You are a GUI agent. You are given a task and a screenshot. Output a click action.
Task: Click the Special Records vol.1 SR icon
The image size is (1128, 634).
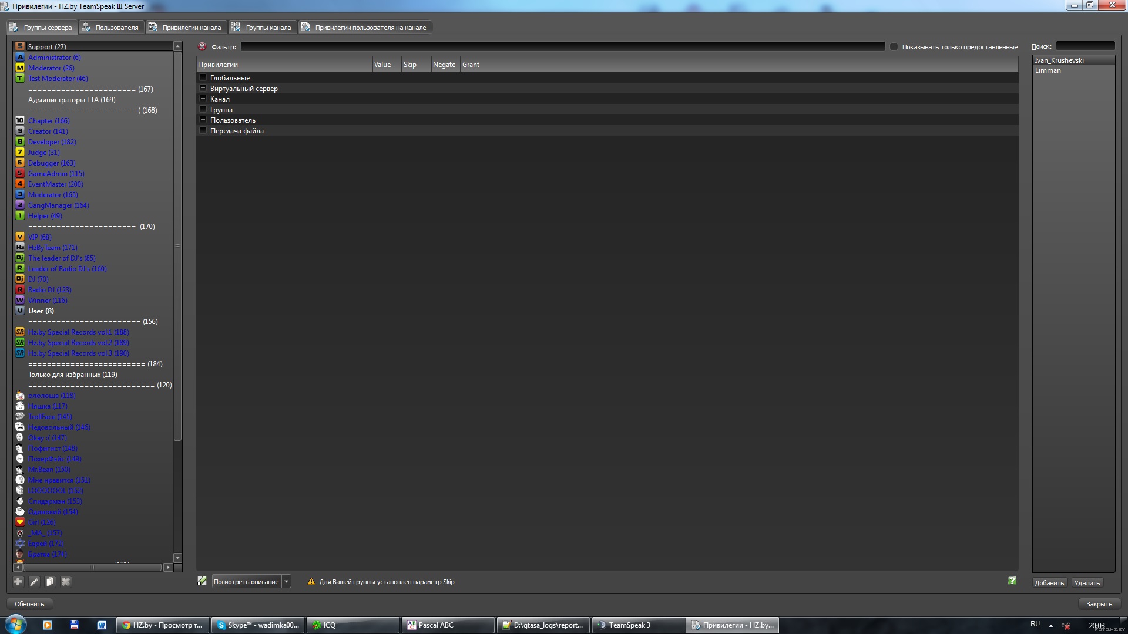[x=20, y=332]
